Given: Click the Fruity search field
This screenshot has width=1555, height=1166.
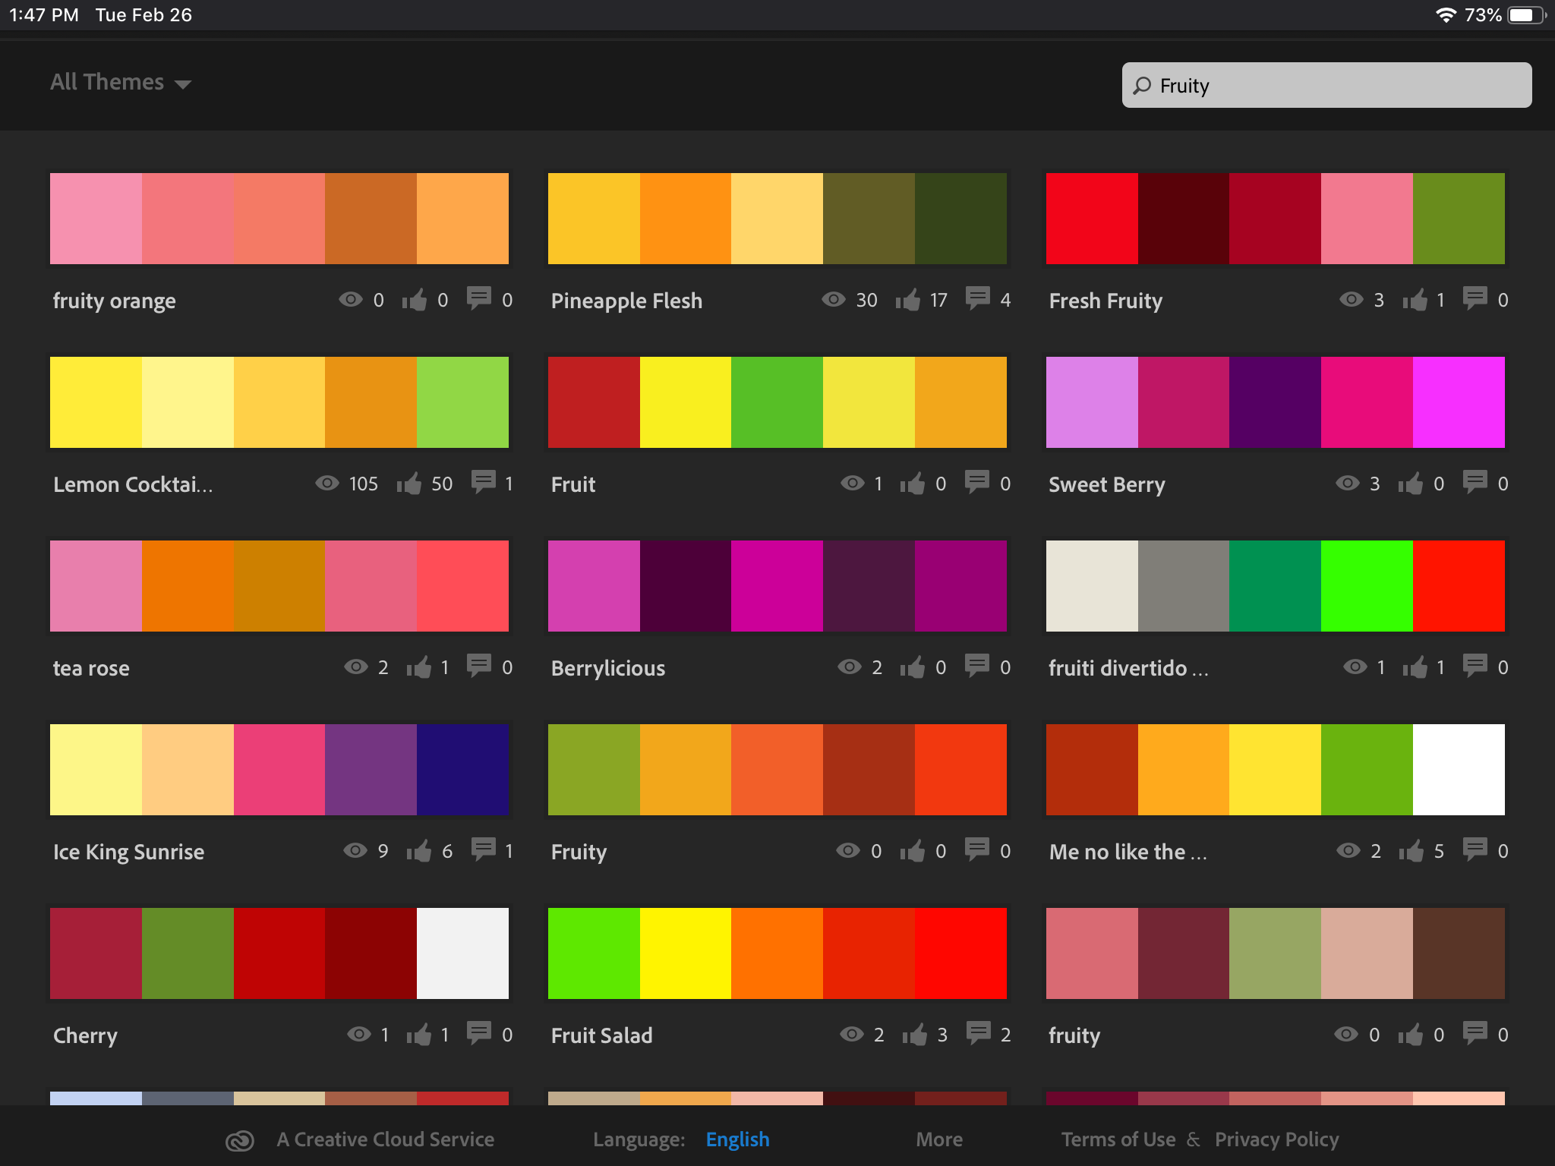Looking at the screenshot, I should coord(1326,85).
